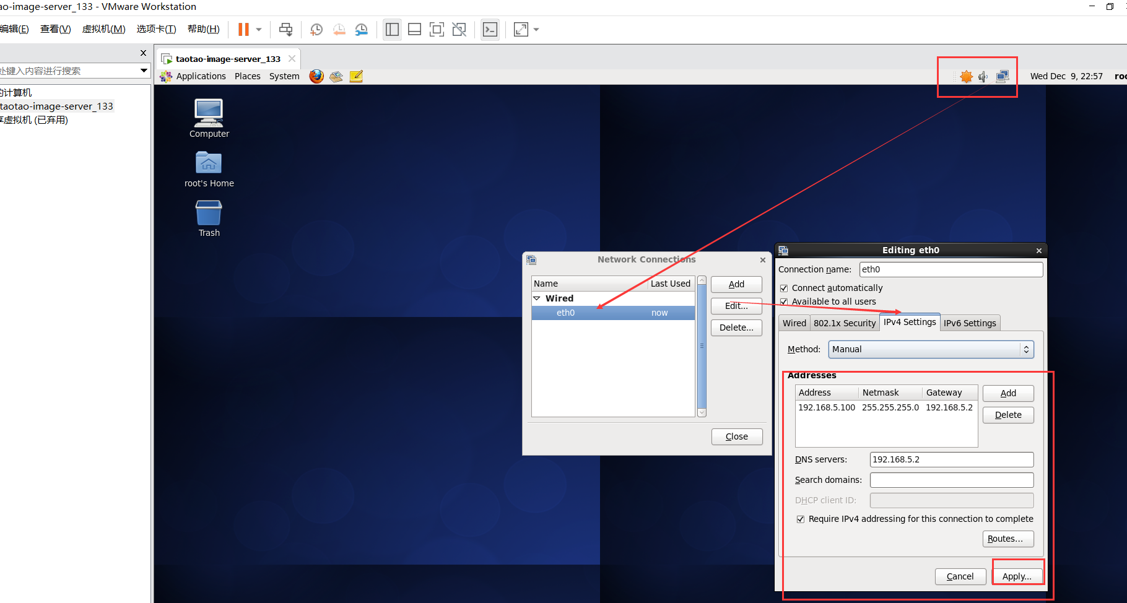This screenshot has width=1127, height=603.
Task: Click the network connection tray icon
Action: point(1003,77)
